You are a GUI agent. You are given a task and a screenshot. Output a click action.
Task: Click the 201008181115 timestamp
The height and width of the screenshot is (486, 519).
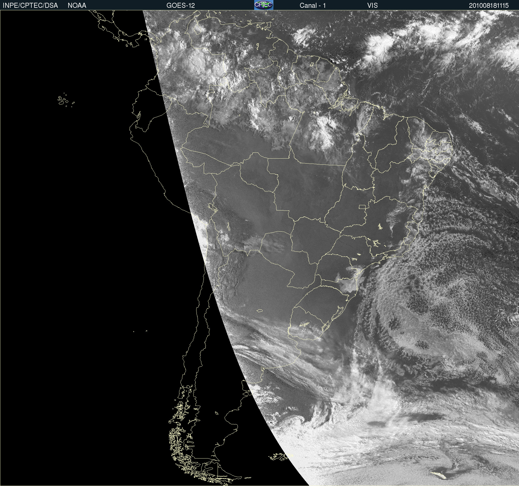click(x=489, y=6)
